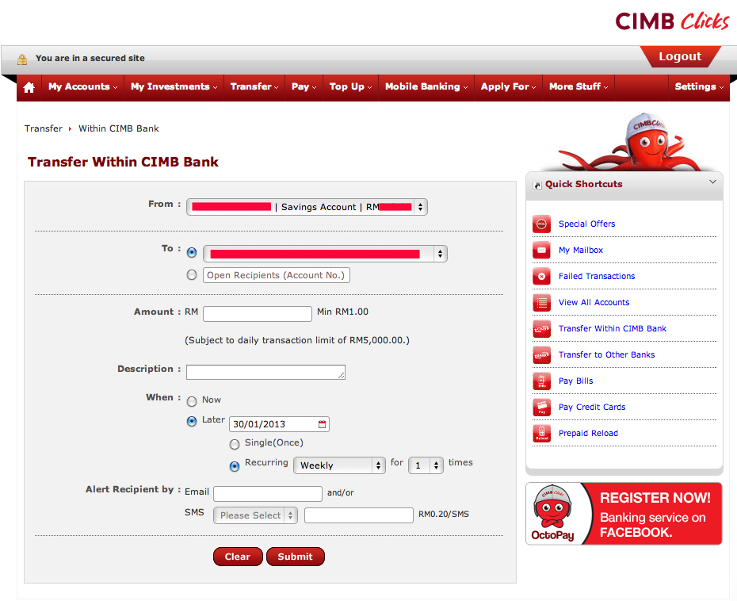
Task: Click the Submit button
Action: pos(295,557)
